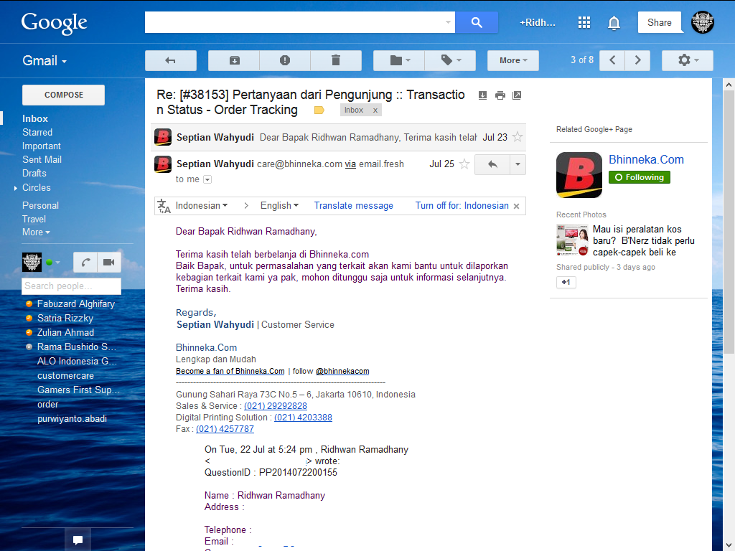Expand More labels in sidebar
Screen dimensions: 735x551
tap(36, 232)
